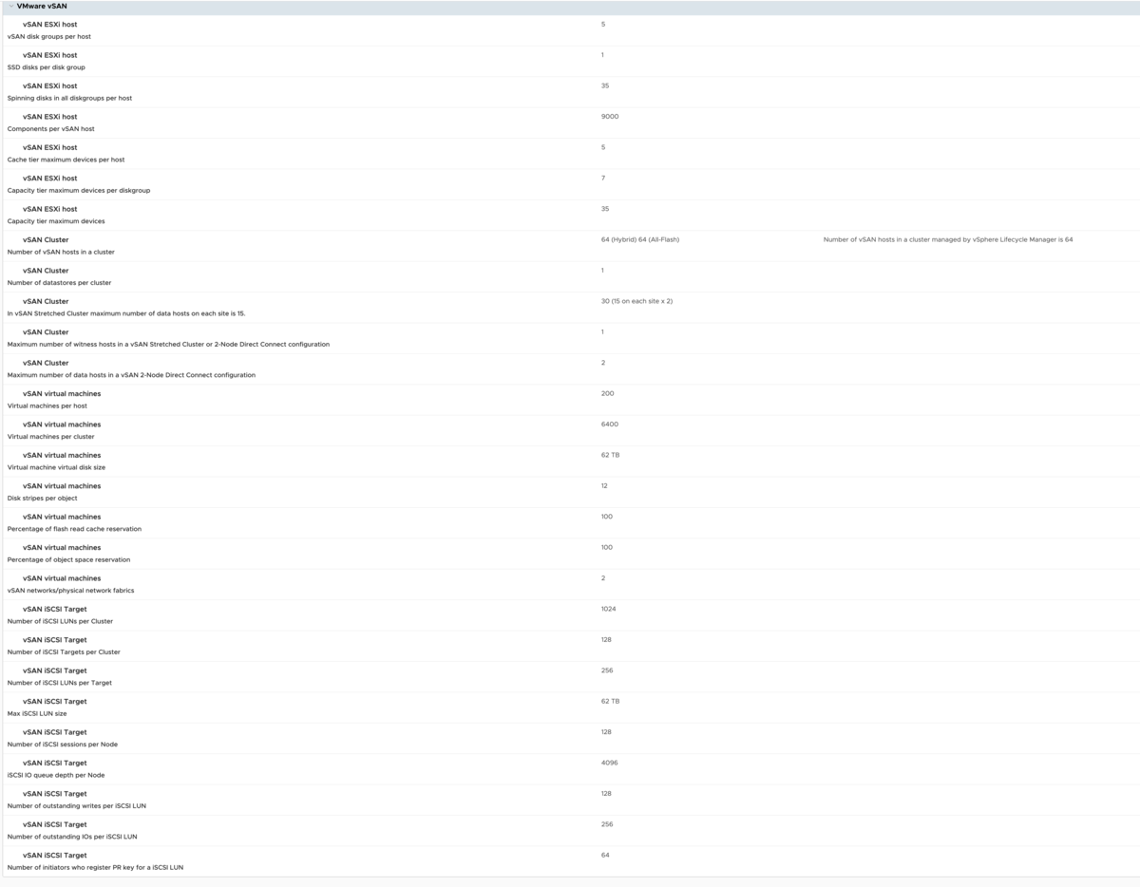Click the 62 TB virtual disk size value
1140x887 pixels.
(610, 455)
